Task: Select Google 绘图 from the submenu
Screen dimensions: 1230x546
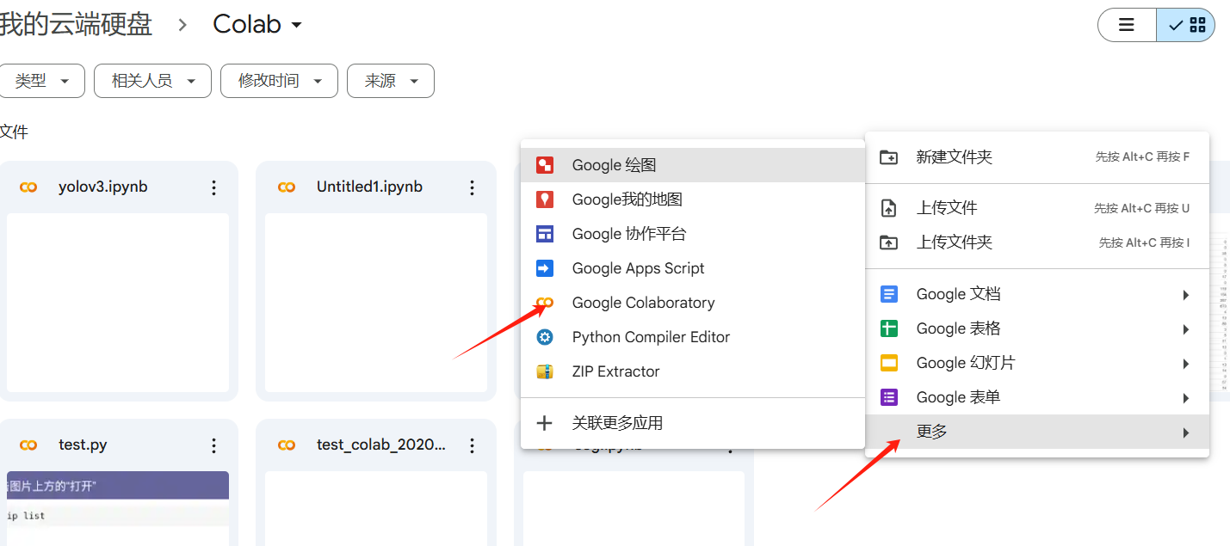Action: [693, 165]
